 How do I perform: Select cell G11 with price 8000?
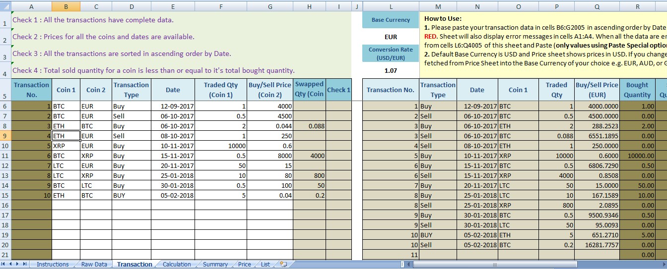point(270,156)
